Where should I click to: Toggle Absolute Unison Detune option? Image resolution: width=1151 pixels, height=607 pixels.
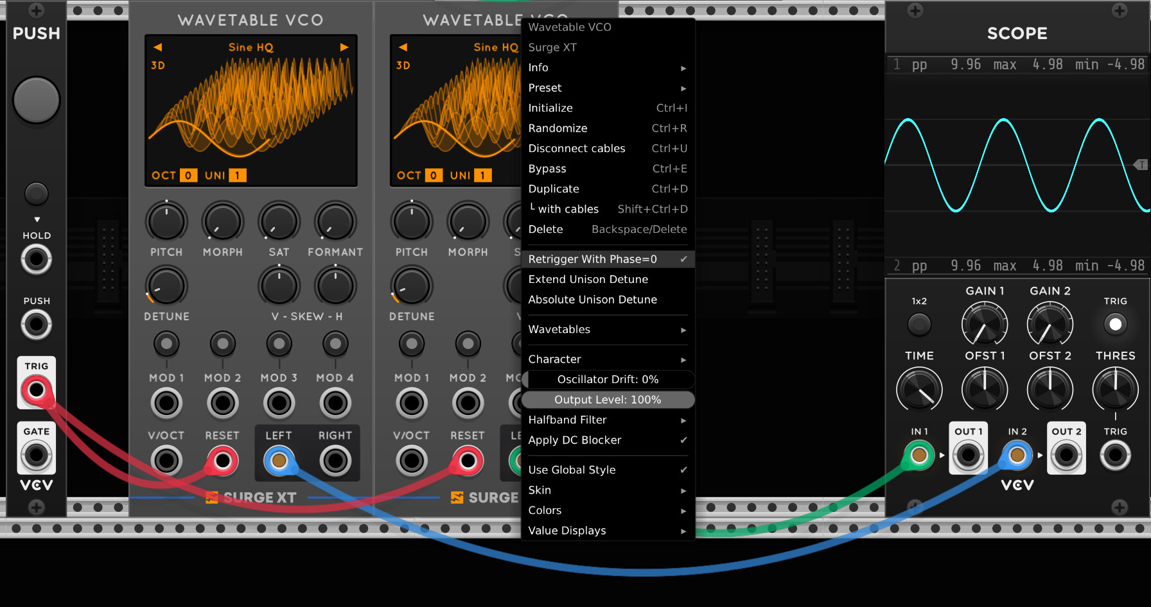tap(608, 300)
